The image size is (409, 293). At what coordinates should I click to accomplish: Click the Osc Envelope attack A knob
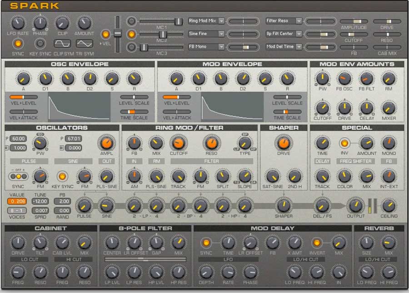click(23, 79)
